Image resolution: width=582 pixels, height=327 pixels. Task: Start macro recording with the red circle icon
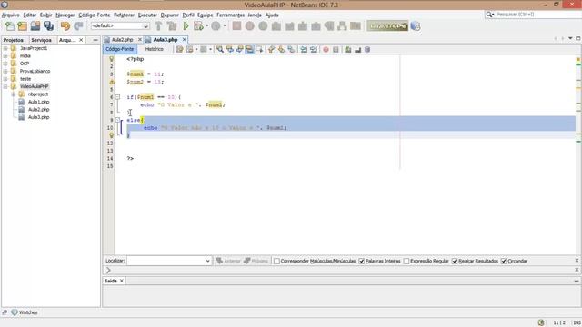point(326,49)
